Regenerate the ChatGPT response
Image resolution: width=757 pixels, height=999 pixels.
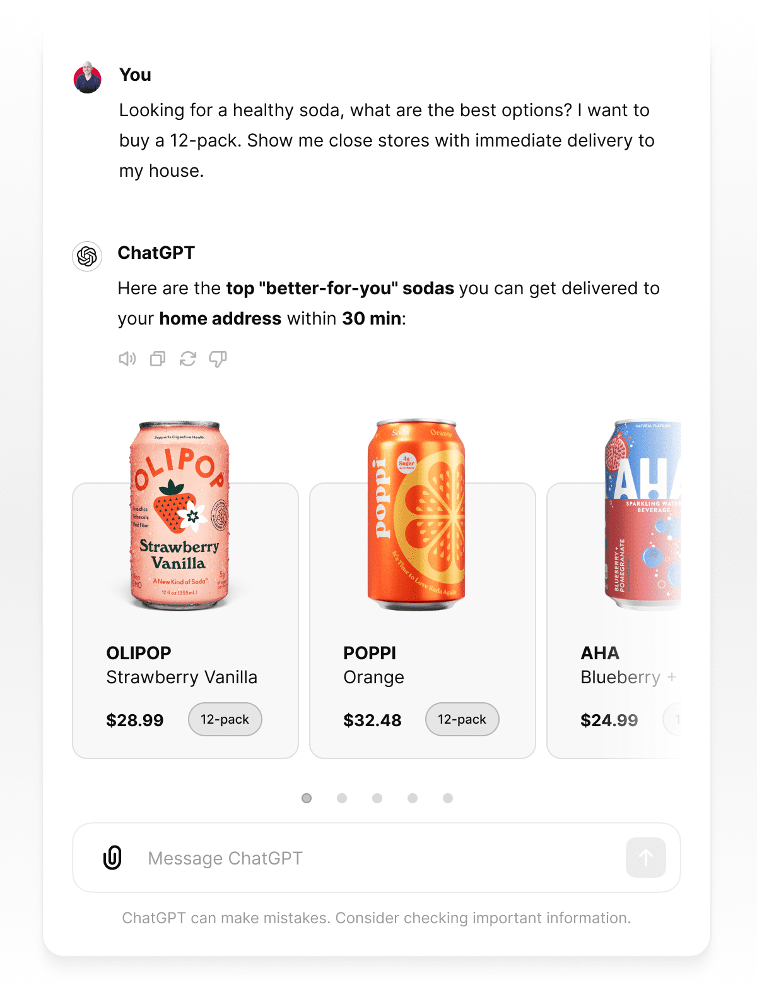coord(188,359)
